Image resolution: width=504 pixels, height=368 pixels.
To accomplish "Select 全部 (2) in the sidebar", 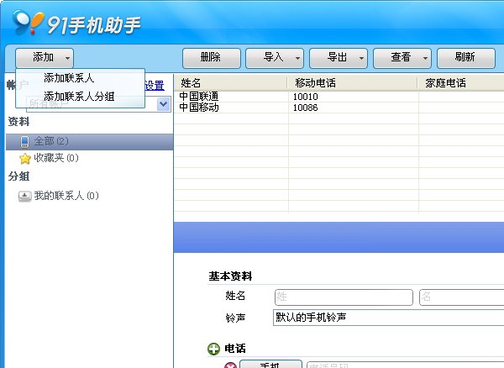I will pos(89,142).
